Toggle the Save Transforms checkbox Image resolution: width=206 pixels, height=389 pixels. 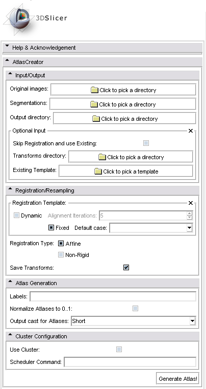click(126, 267)
